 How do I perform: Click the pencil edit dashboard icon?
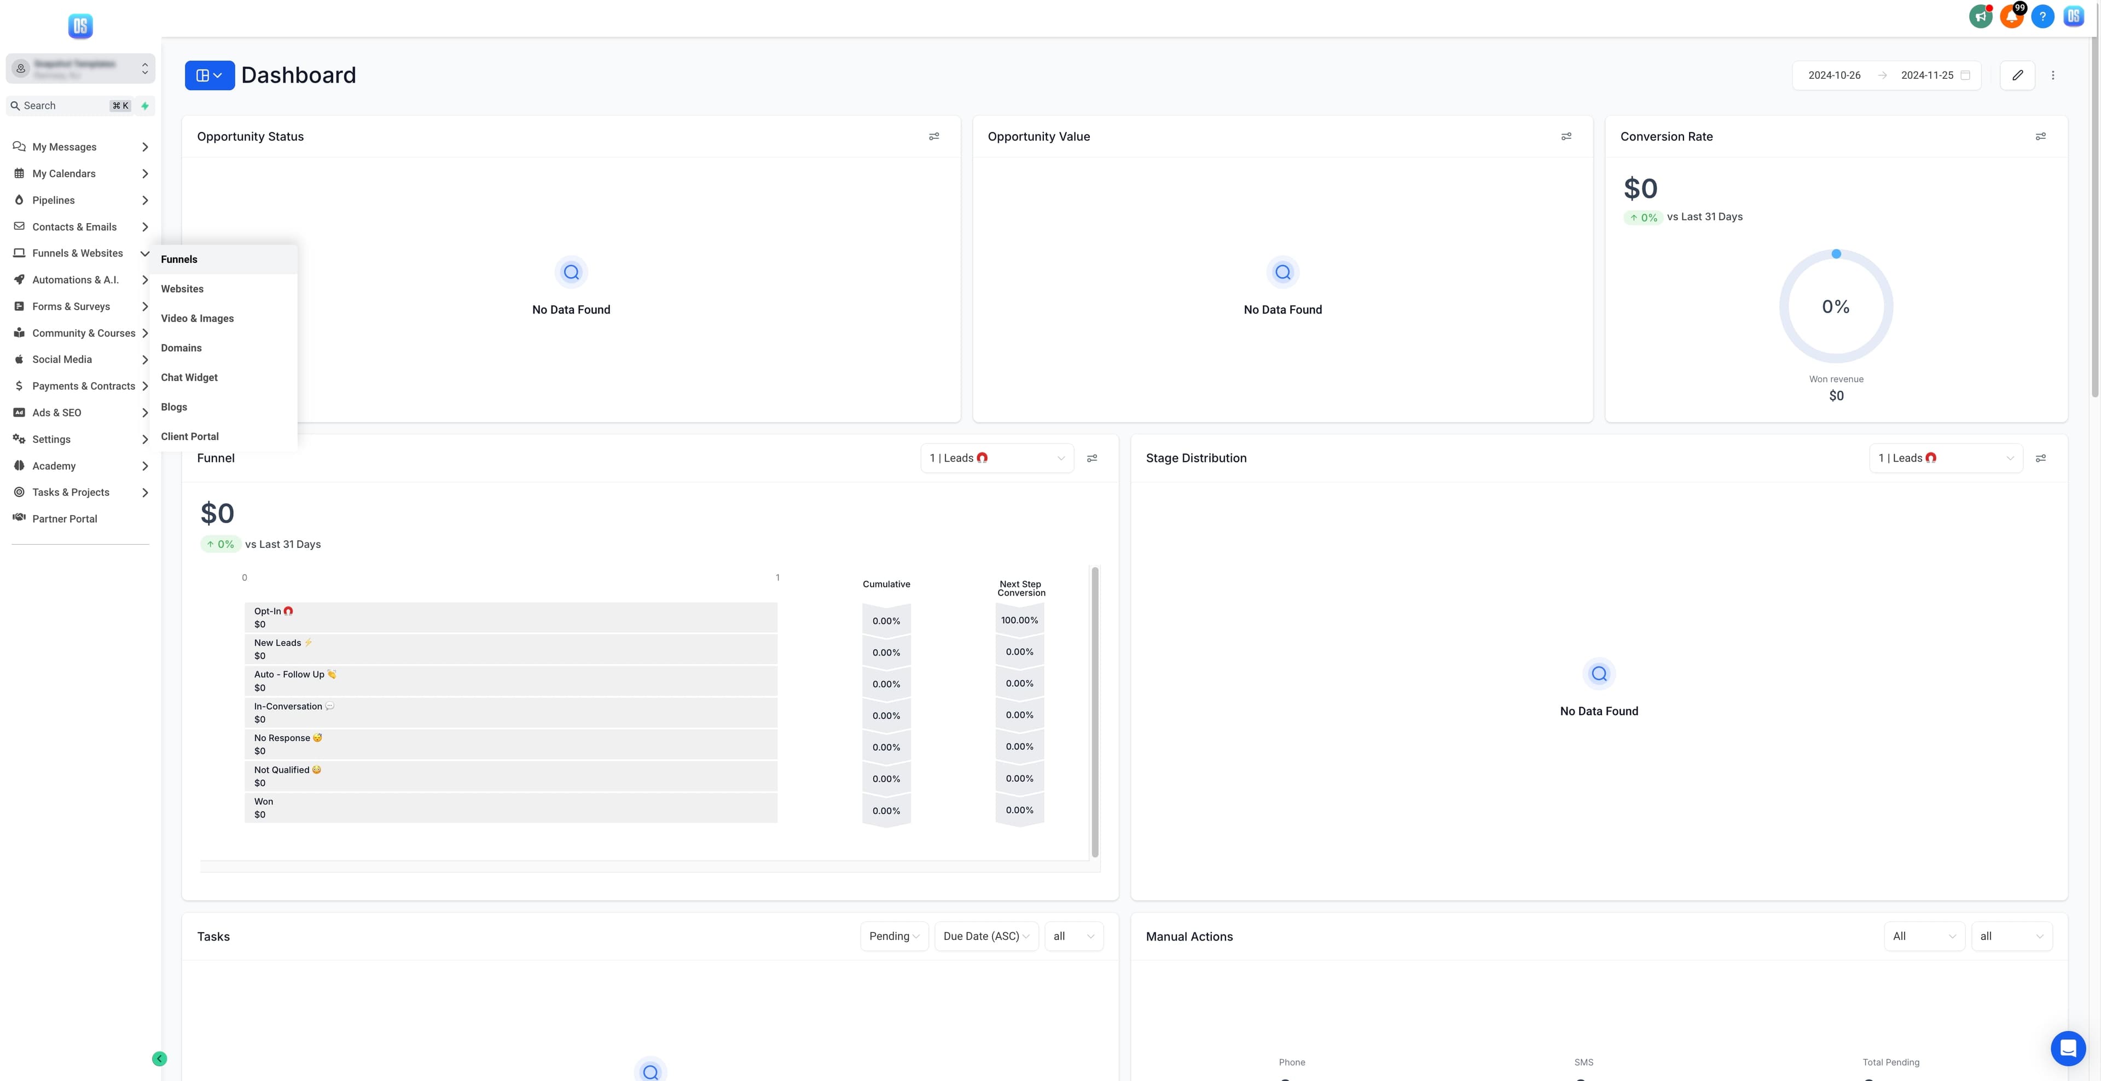(x=2017, y=75)
